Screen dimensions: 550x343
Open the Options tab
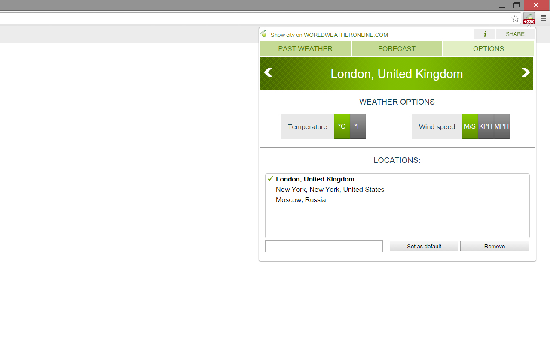[x=489, y=48]
